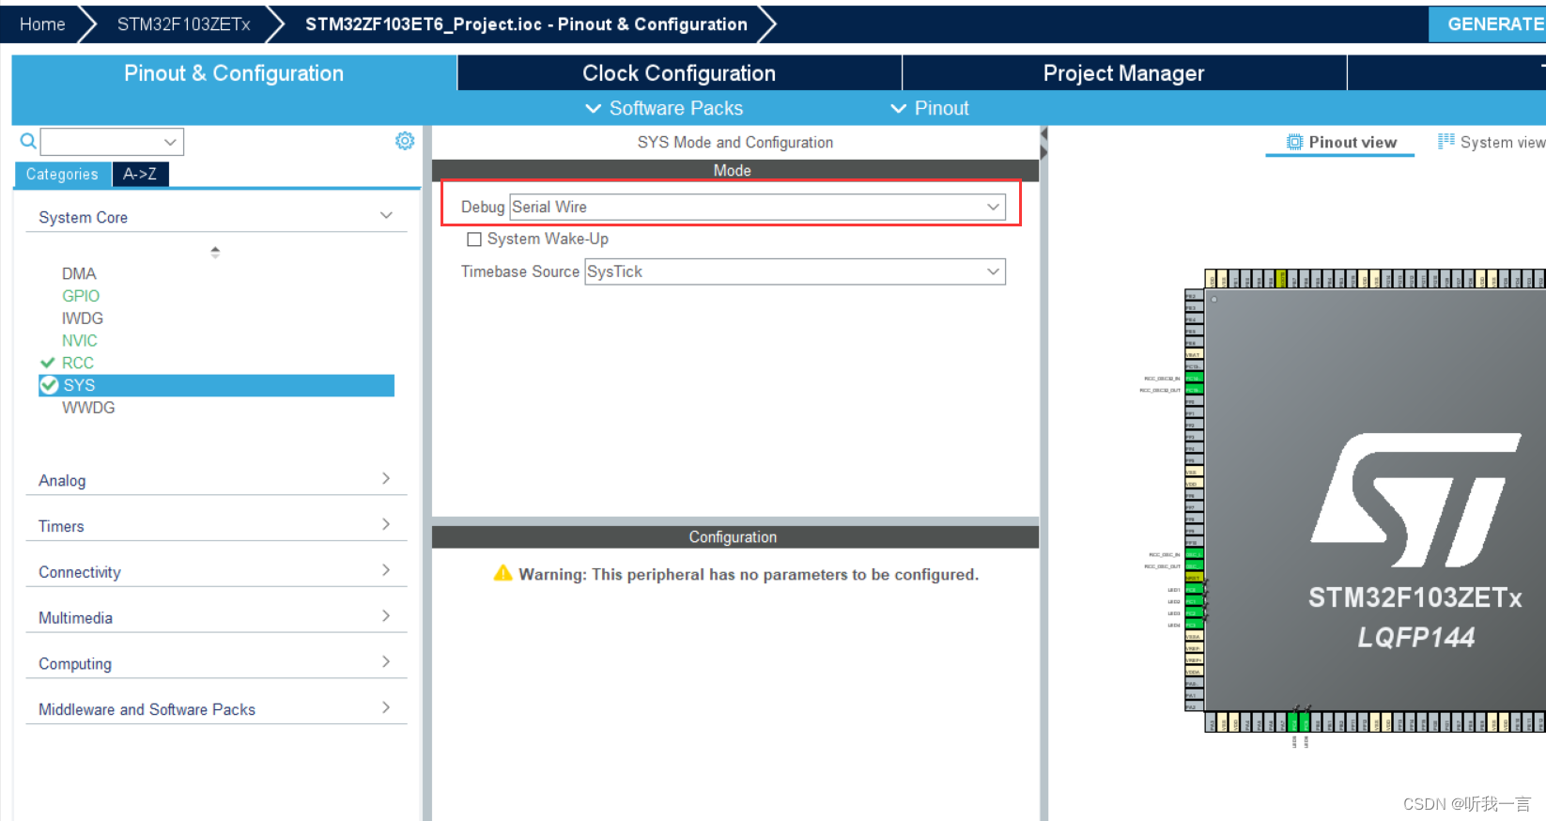The image size is (1546, 821).
Task: Click the Mode section header
Action: [735, 170]
